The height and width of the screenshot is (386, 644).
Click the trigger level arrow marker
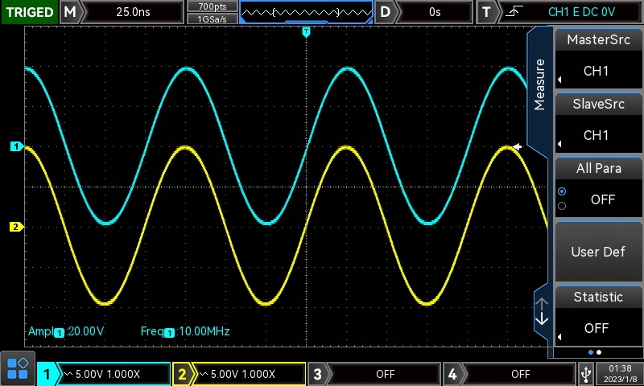(518, 146)
